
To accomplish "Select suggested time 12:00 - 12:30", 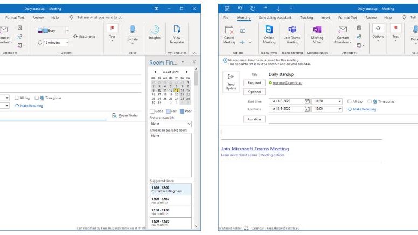I will 171,201.
